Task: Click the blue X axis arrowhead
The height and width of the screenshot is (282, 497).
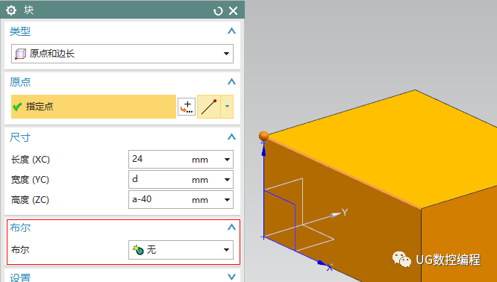Action: [x=322, y=263]
